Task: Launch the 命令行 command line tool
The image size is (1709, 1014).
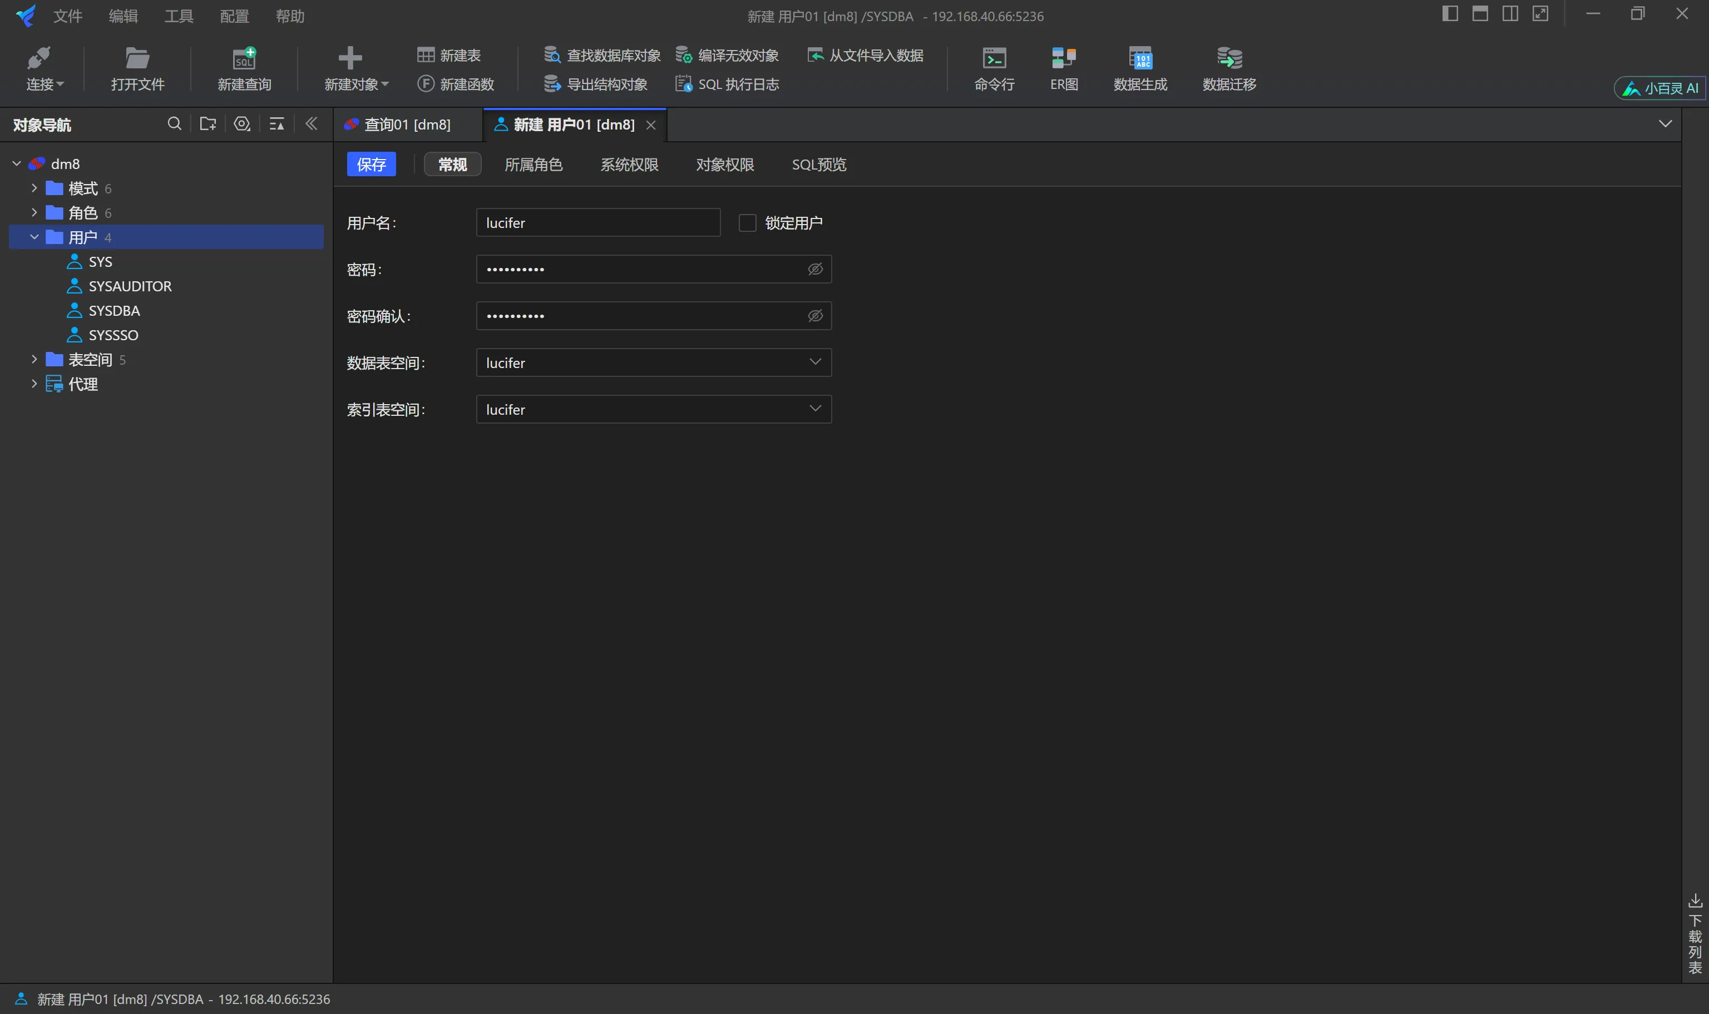Action: (x=994, y=68)
